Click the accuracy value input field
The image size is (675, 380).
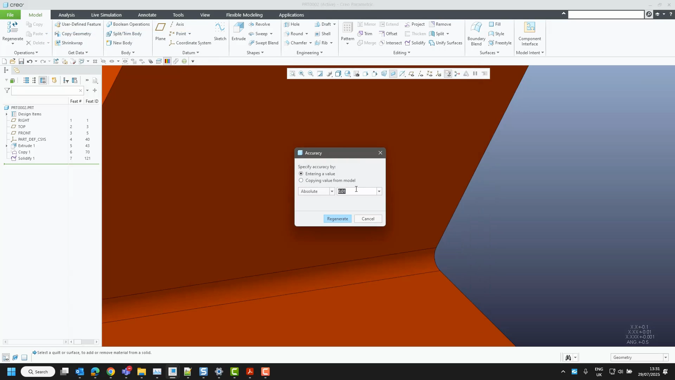click(x=357, y=191)
